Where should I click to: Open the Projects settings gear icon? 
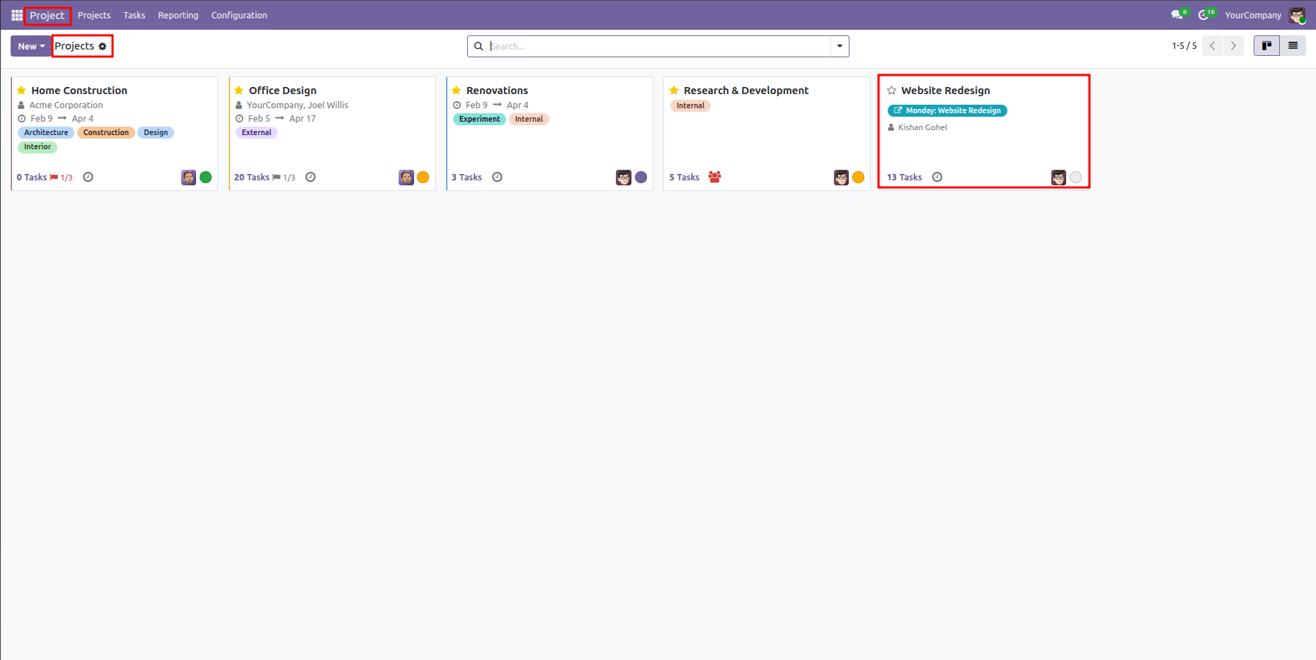(103, 46)
